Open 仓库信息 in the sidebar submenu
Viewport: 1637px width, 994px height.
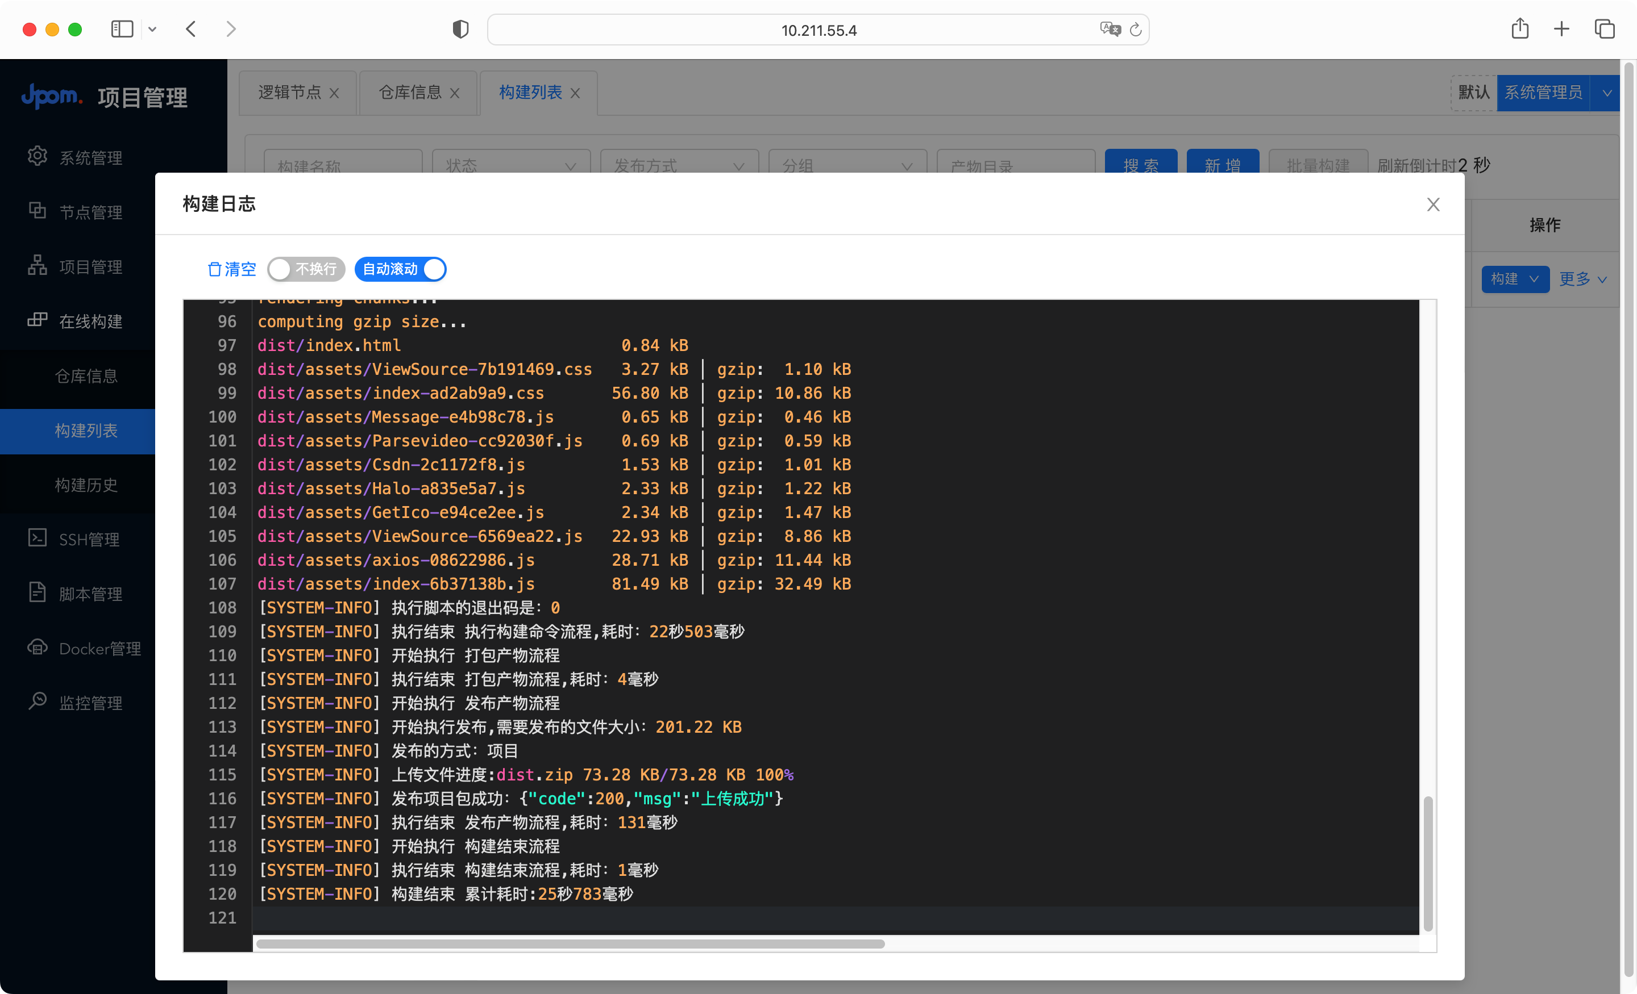(x=86, y=377)
